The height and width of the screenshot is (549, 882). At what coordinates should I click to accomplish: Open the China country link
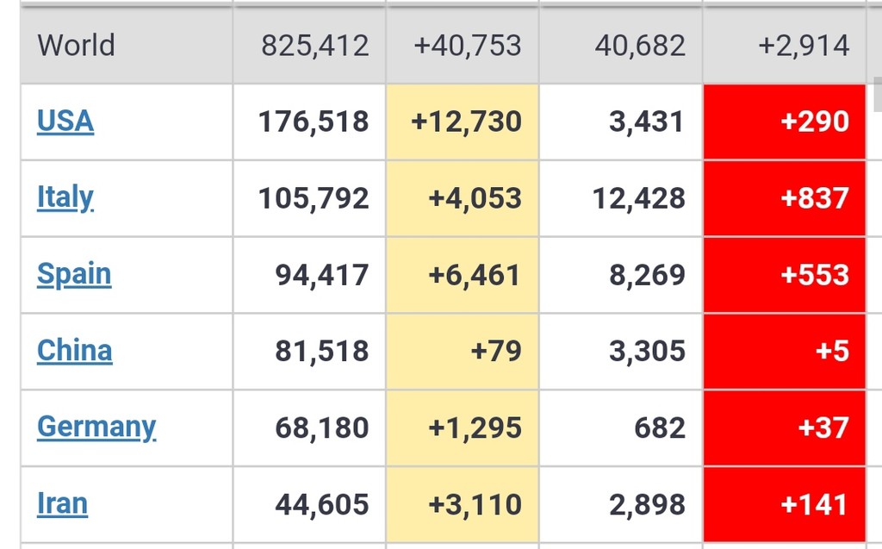(x=75, y=351)
